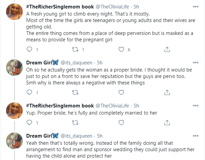
Task: Open more options on 'Yup. Proper bride' tweet
Action: pos(195,105)
